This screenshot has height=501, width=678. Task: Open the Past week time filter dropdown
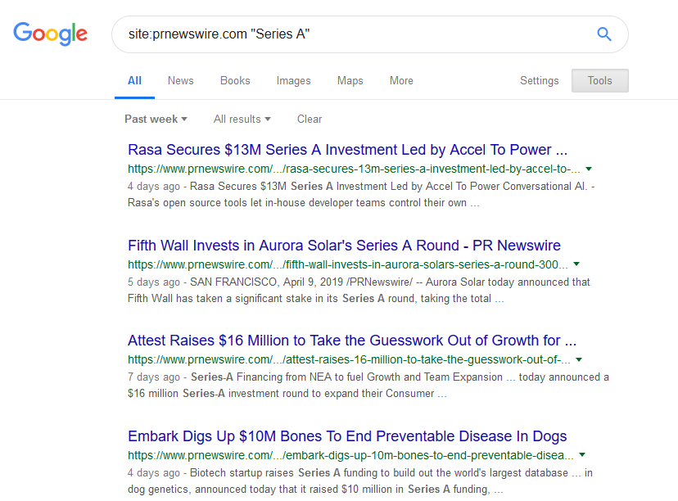(x=156, y=119)
